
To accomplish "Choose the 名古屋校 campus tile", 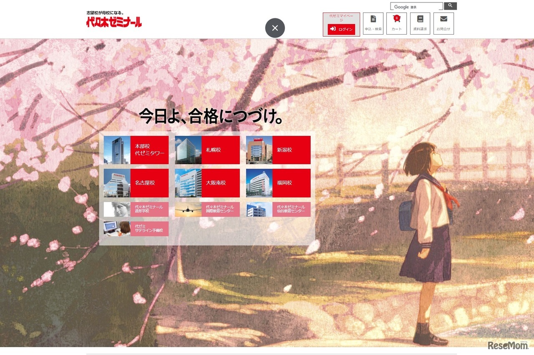I will 136,183.
